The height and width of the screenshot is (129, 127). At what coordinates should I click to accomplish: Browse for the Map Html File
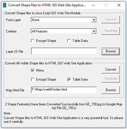[x=111, y=90]
